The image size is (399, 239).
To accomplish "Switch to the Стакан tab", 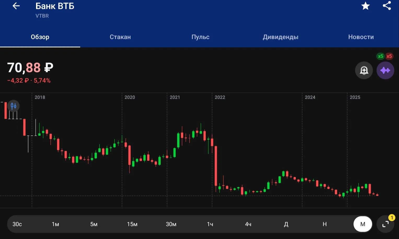I will (120, 37).
